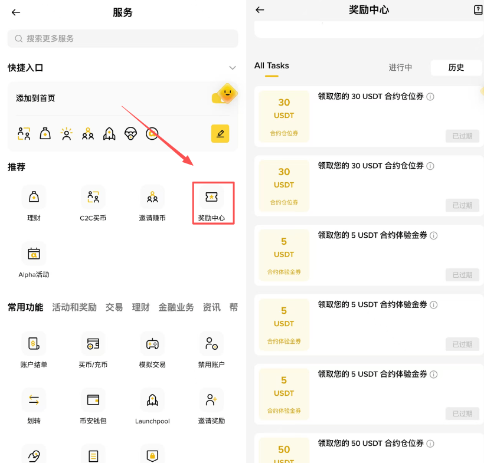
Task: Switch to the 活动和奖励 tab
Action: tap(74, 307)
